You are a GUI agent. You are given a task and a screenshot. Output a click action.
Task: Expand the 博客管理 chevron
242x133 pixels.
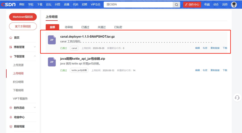click(x=35, y=47)
